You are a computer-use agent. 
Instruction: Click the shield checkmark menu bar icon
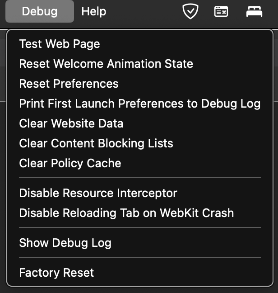[x=190, y=11]
